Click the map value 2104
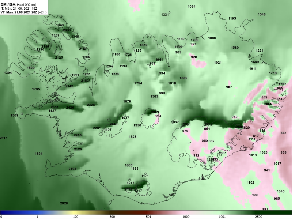 (72, 169)
